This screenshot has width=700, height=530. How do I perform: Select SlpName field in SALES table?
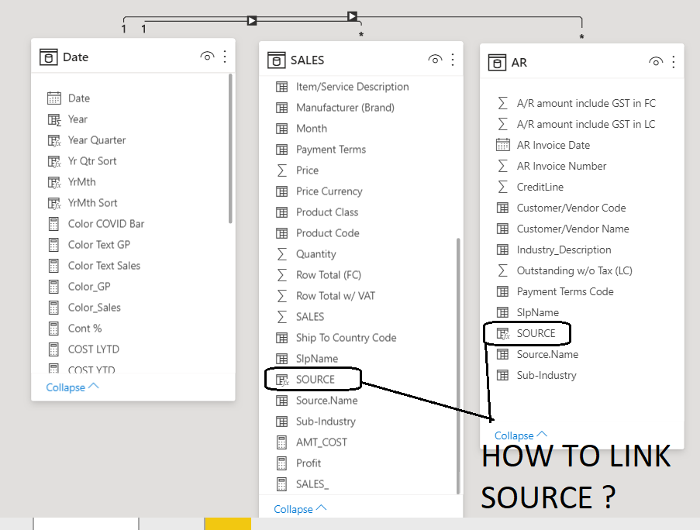[x=317, y=359]
